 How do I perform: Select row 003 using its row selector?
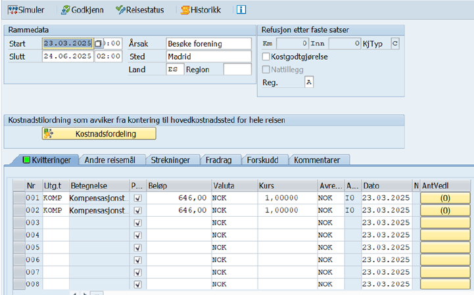click(19, 223)
